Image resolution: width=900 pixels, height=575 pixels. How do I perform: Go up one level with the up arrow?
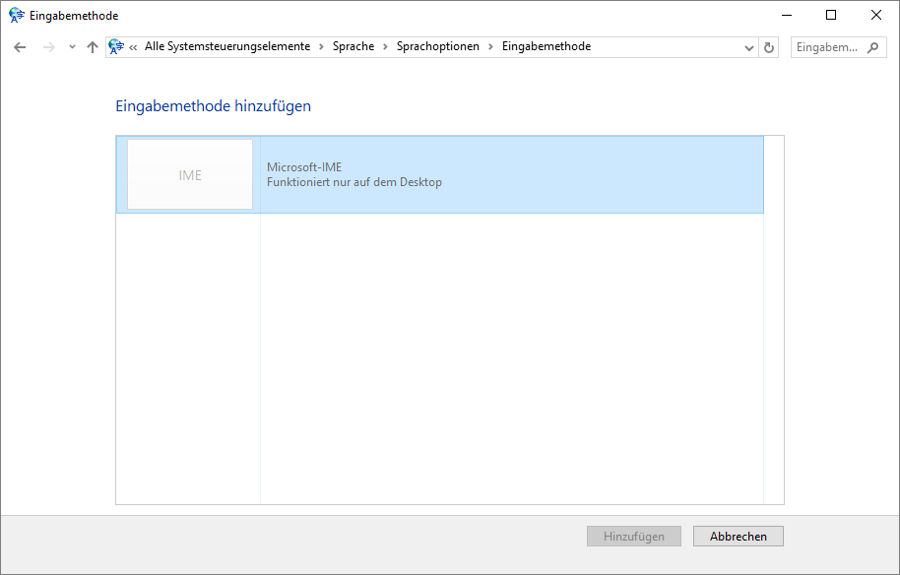click(93, 47)
